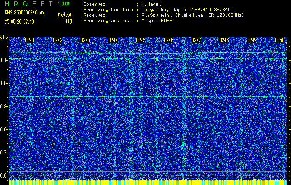Click time marker 0250

pyautogui.click(x=280, y=40)
